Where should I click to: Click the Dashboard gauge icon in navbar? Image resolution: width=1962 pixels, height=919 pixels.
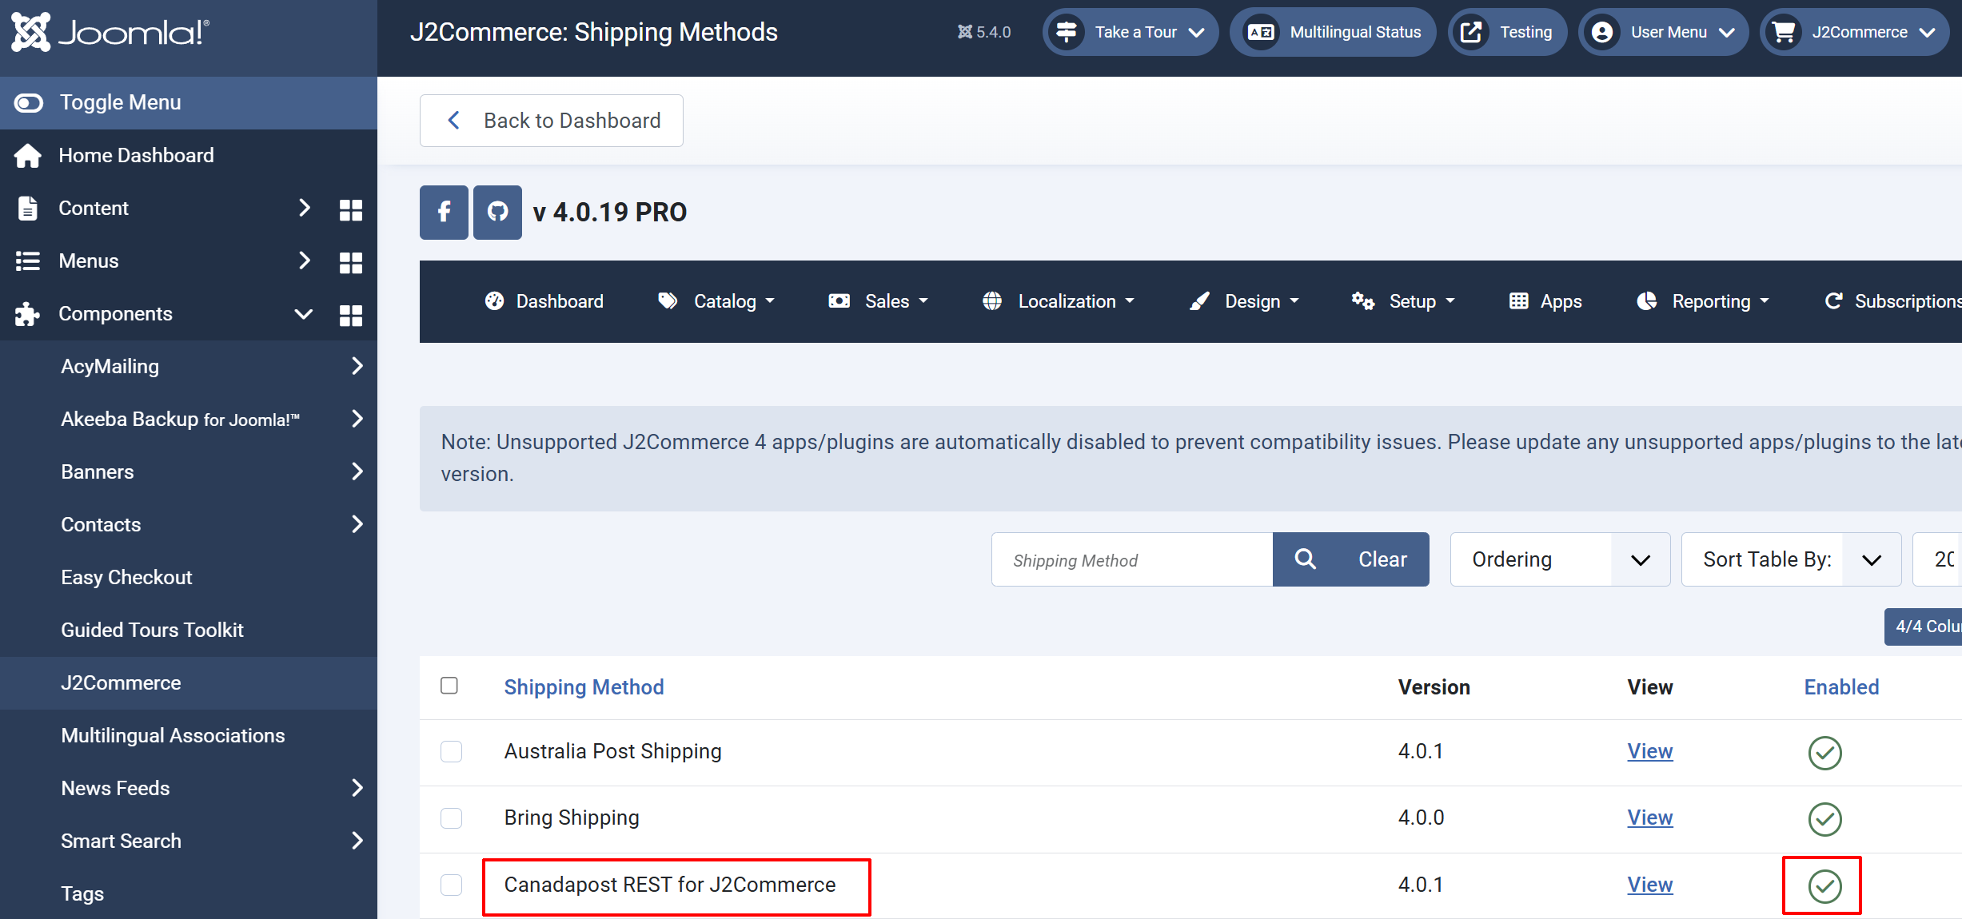[495, 300]
